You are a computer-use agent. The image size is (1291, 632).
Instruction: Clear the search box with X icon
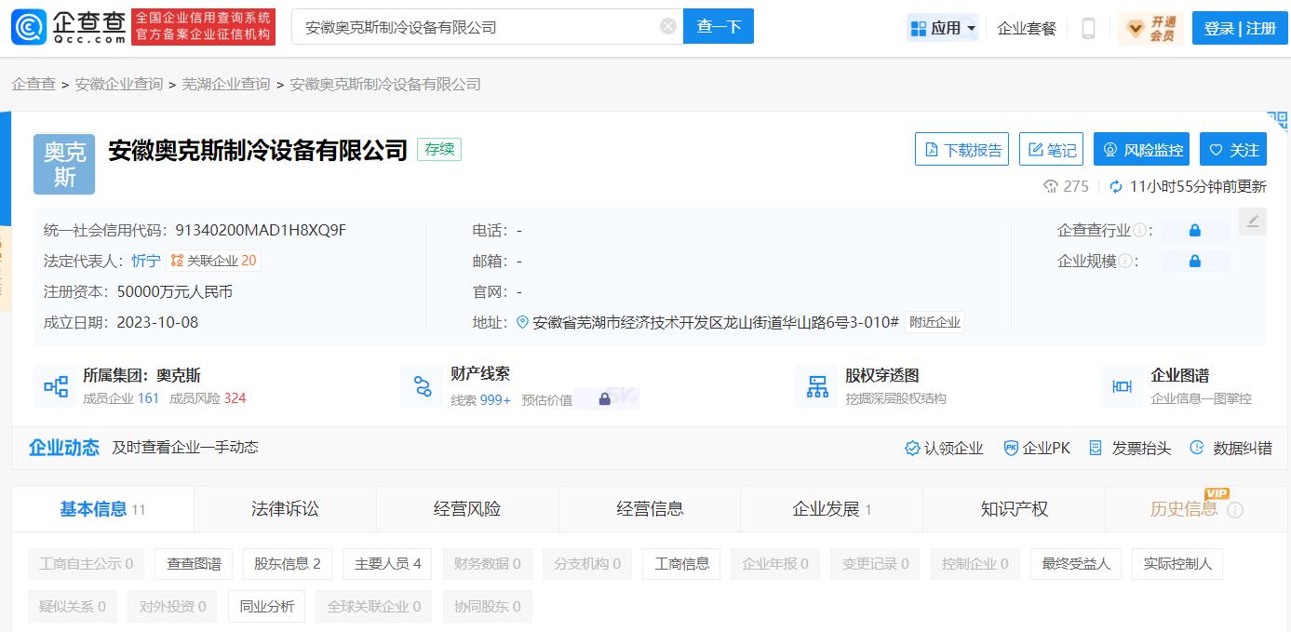click(667, 26)
